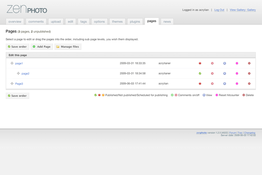The image size is (262, 175).
Task: Switch to the upload tab
Action: pos(56,21)
